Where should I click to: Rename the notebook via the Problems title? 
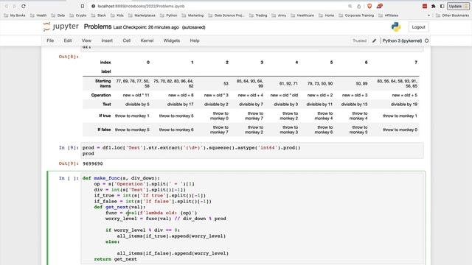pos(97,26)
